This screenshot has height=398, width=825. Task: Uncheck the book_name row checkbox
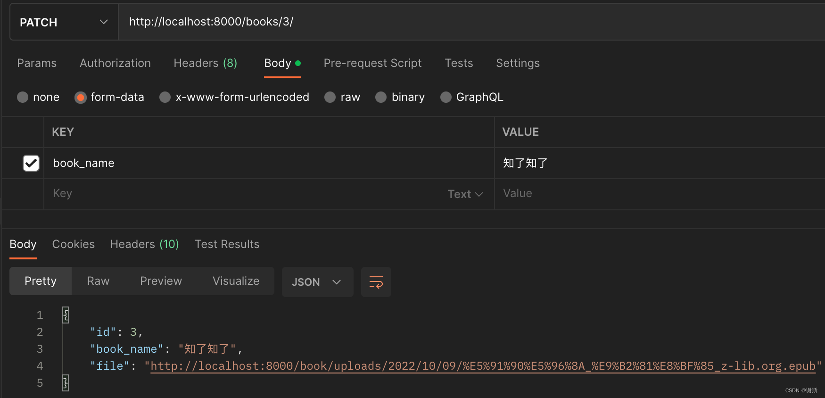click(x=31, y=163)
